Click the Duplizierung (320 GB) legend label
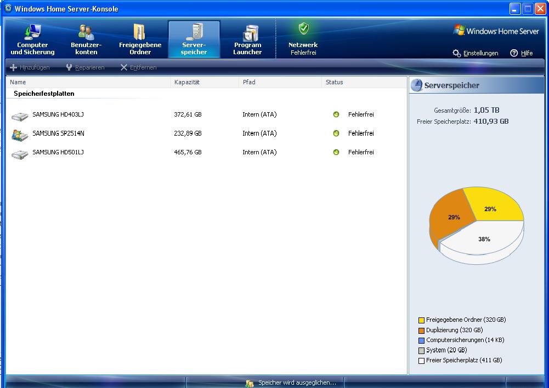This screenshot has width=549, height=388. pos(455,330)
